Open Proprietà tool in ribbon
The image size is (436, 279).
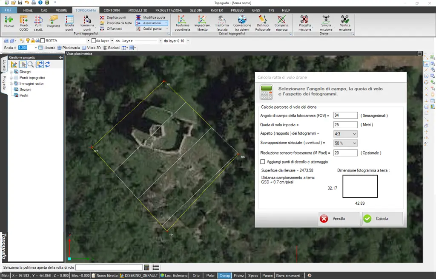click(x=53, y=22)
